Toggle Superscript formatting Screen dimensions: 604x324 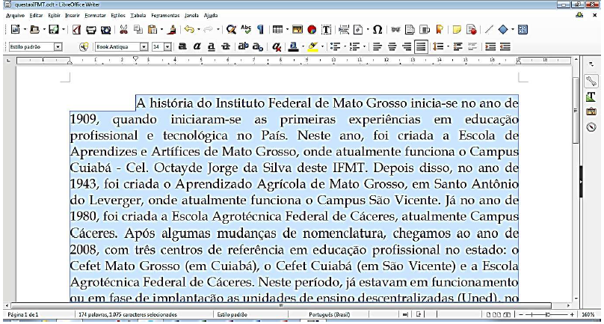point(243,46)
